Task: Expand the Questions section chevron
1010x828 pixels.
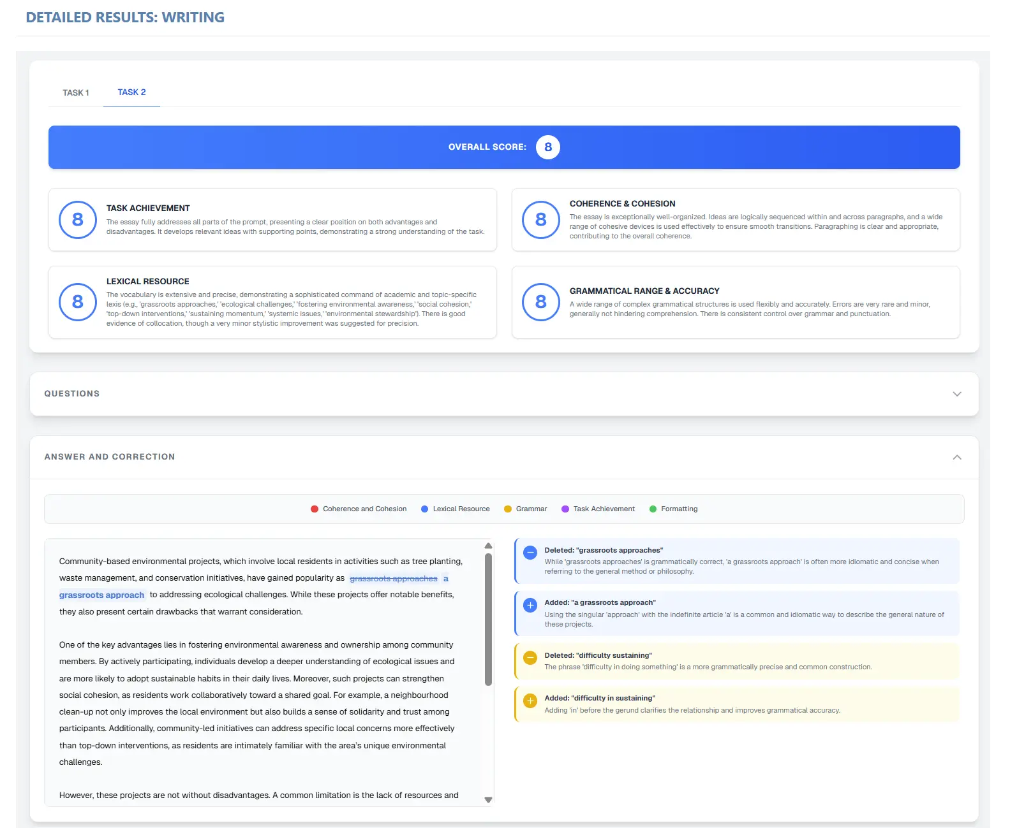Action: pos(956,394)
